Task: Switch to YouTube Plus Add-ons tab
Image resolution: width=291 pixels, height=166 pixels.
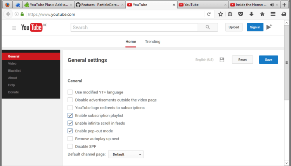Action: pos(48,5)
